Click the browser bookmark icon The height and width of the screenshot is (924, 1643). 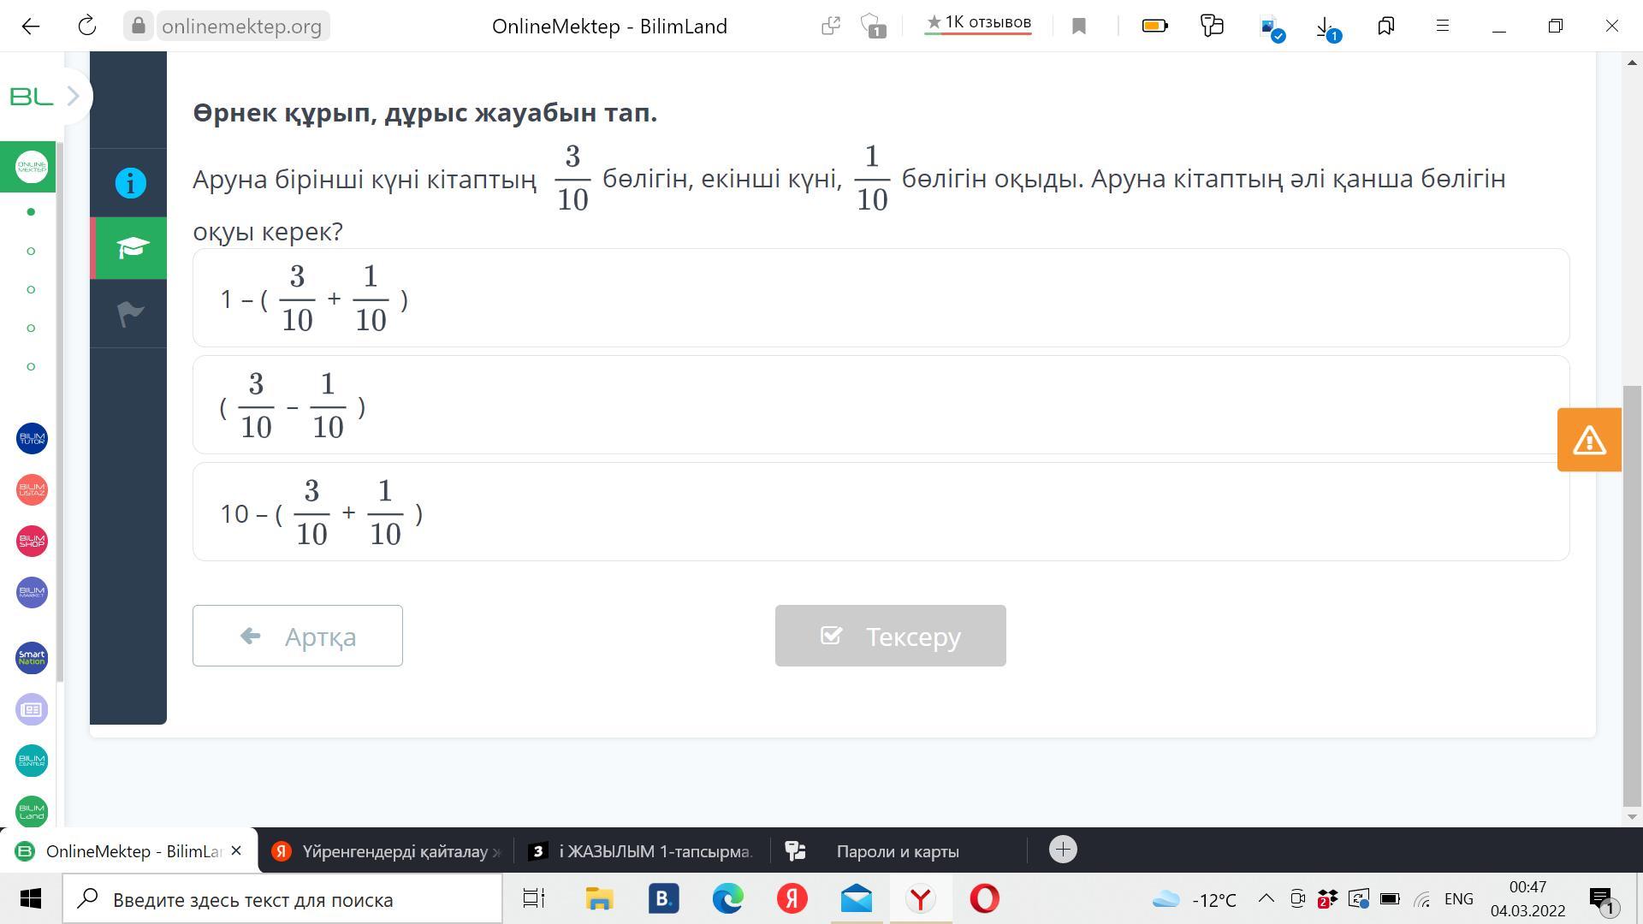tap(1079, 27)
